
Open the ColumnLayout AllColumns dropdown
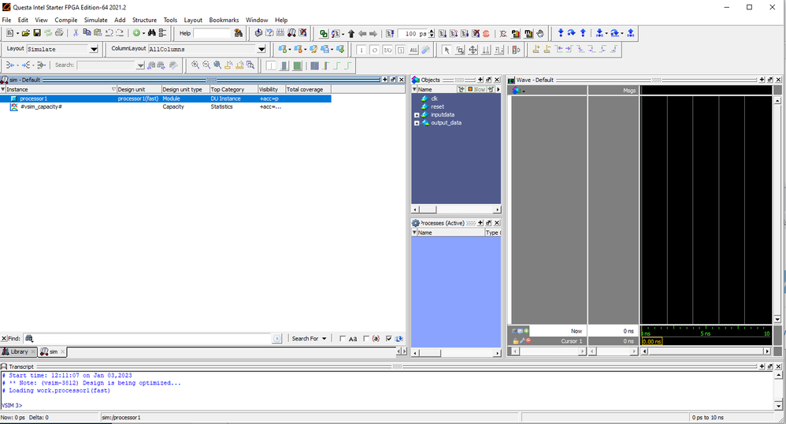[x=261, y=49]
